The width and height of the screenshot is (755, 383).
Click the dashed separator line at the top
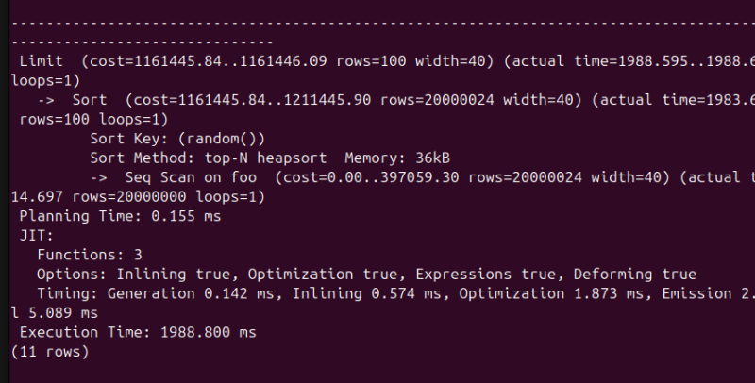(377, 23)
